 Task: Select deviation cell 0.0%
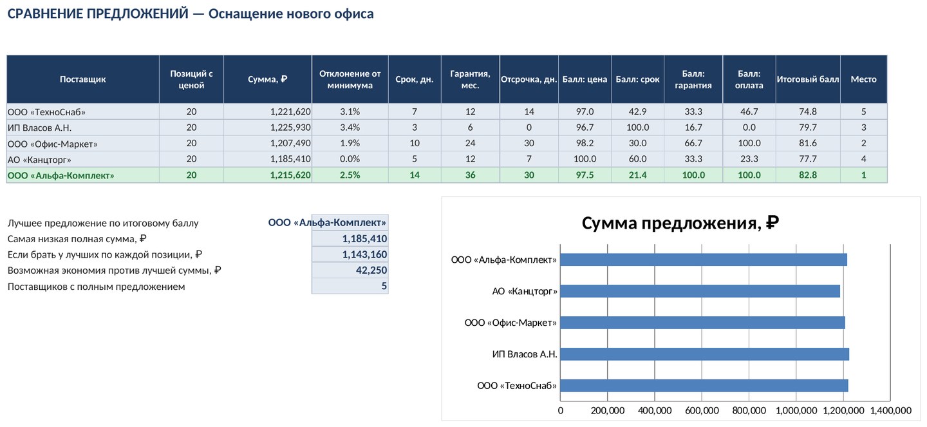[350, 159]
